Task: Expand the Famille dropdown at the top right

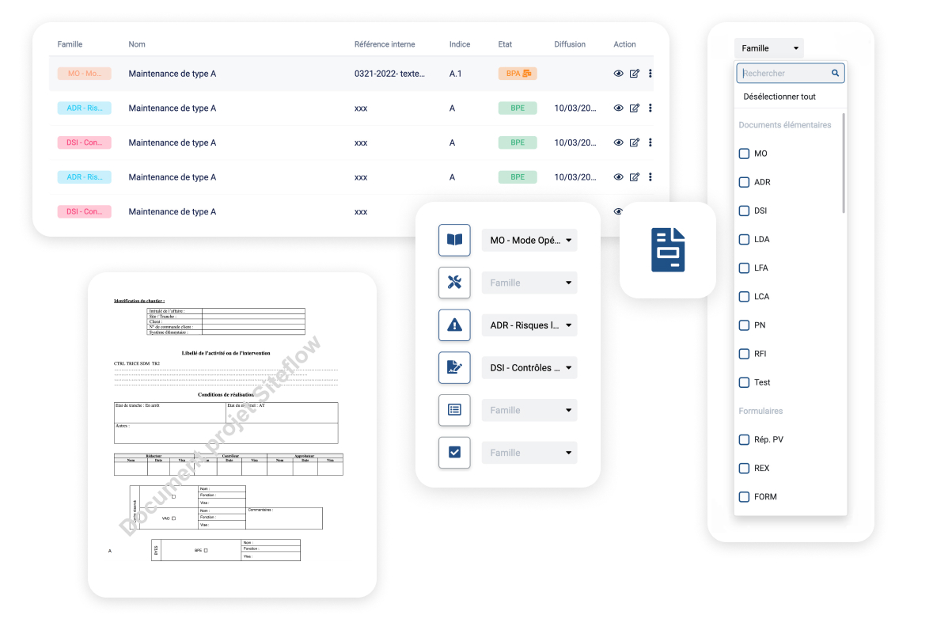Action: click(x=768, y=47)
